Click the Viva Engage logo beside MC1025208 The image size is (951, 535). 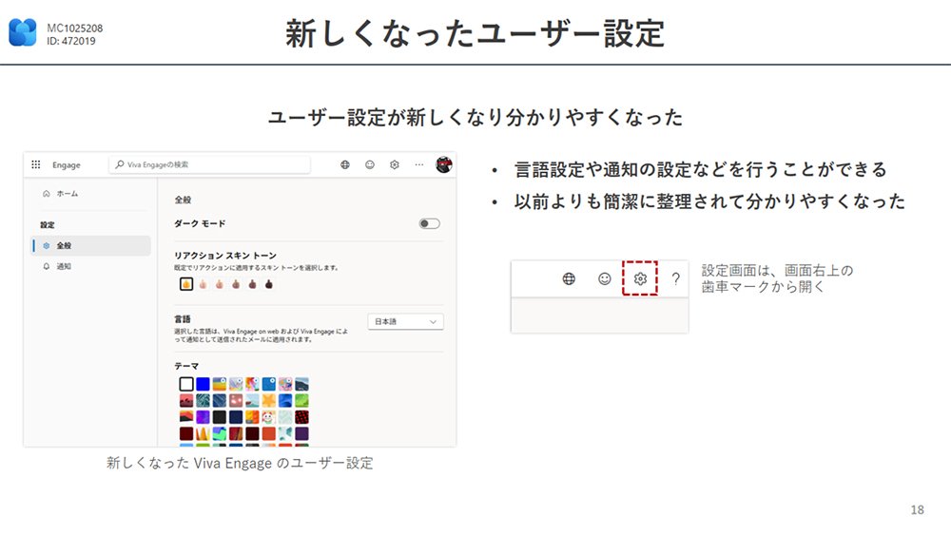pyautogui.click(x=23, y=32)
